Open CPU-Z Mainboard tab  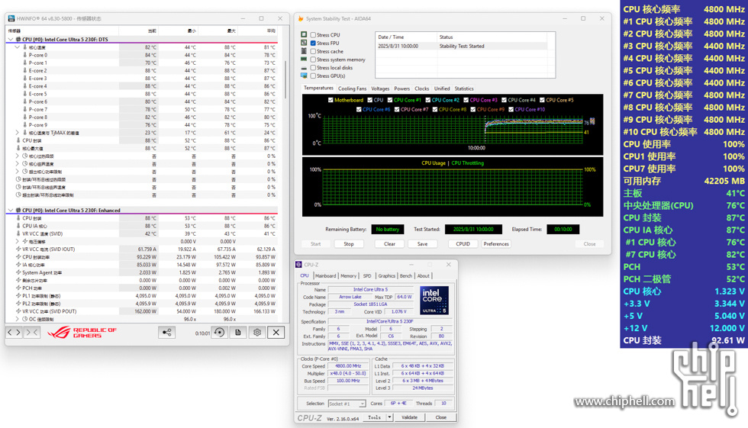325,276
